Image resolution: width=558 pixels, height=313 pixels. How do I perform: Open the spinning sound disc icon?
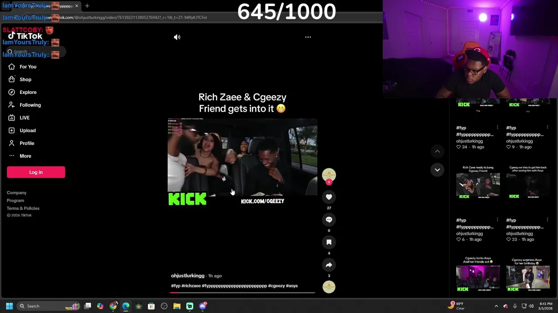click(x=329, y=287)
